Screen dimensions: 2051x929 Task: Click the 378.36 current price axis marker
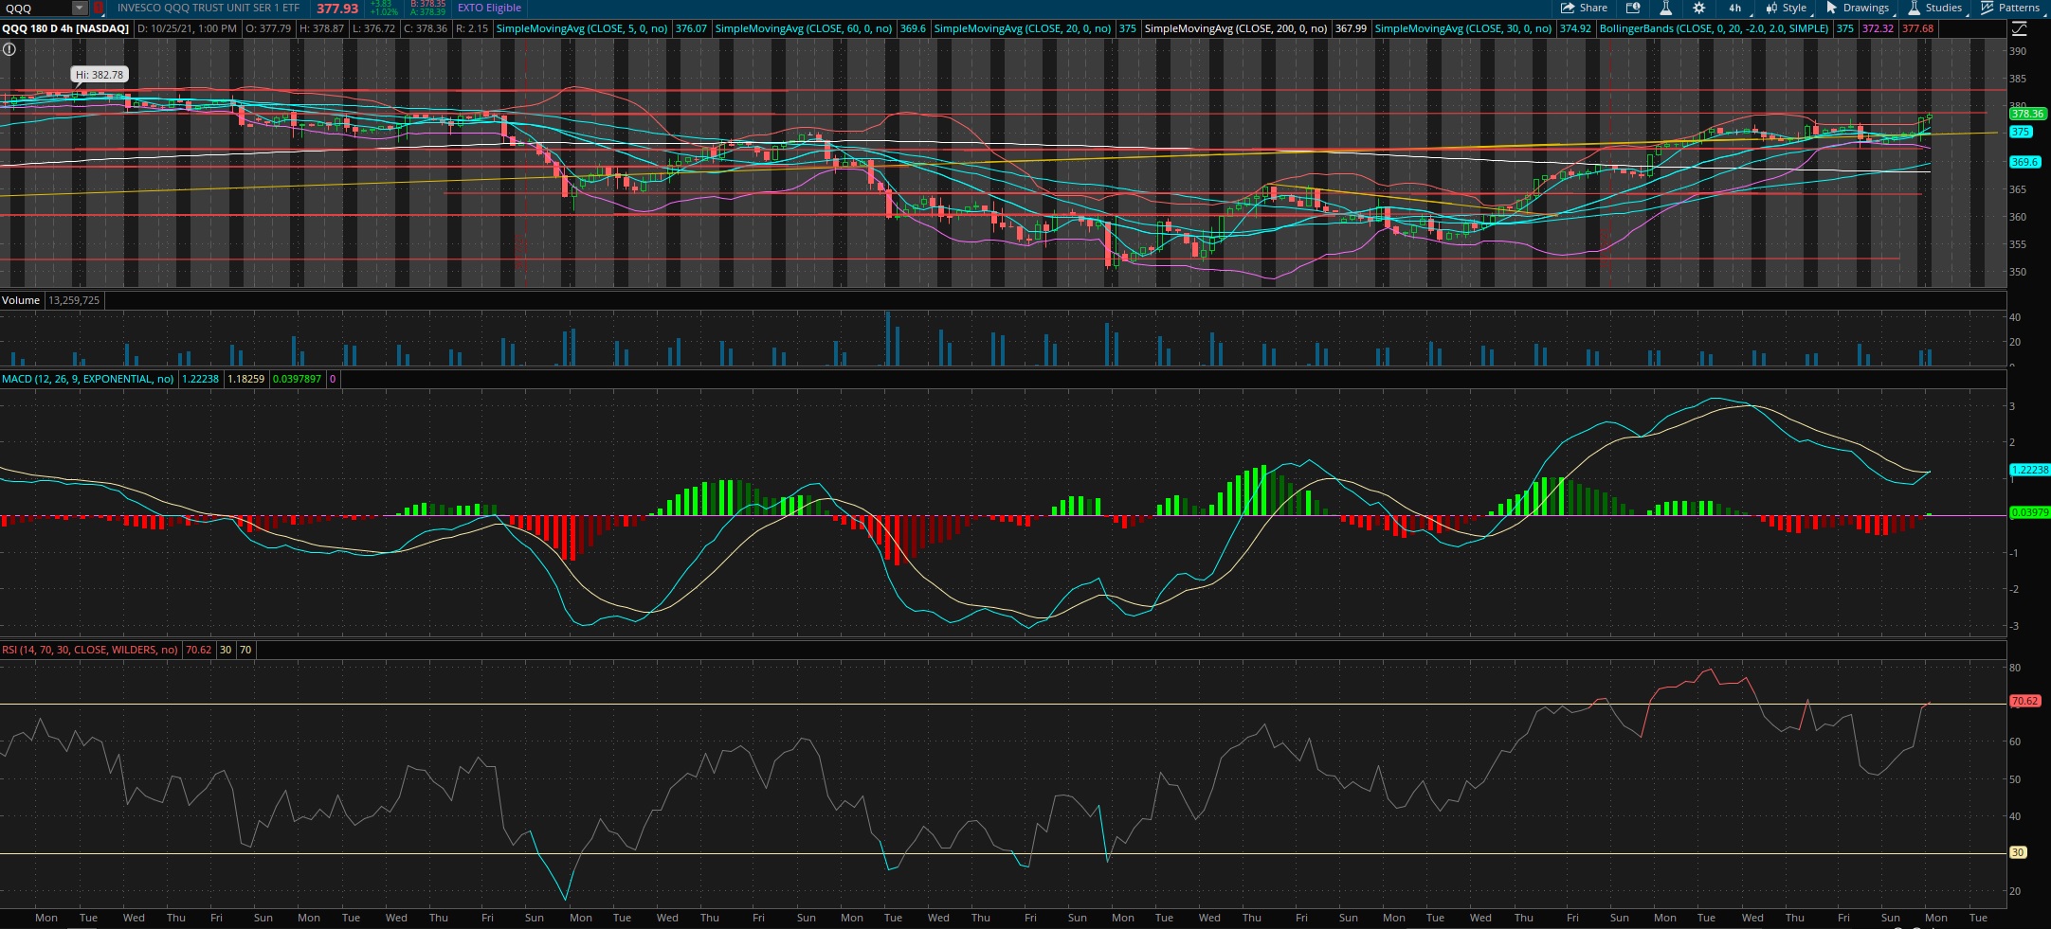click(2026, 114)
